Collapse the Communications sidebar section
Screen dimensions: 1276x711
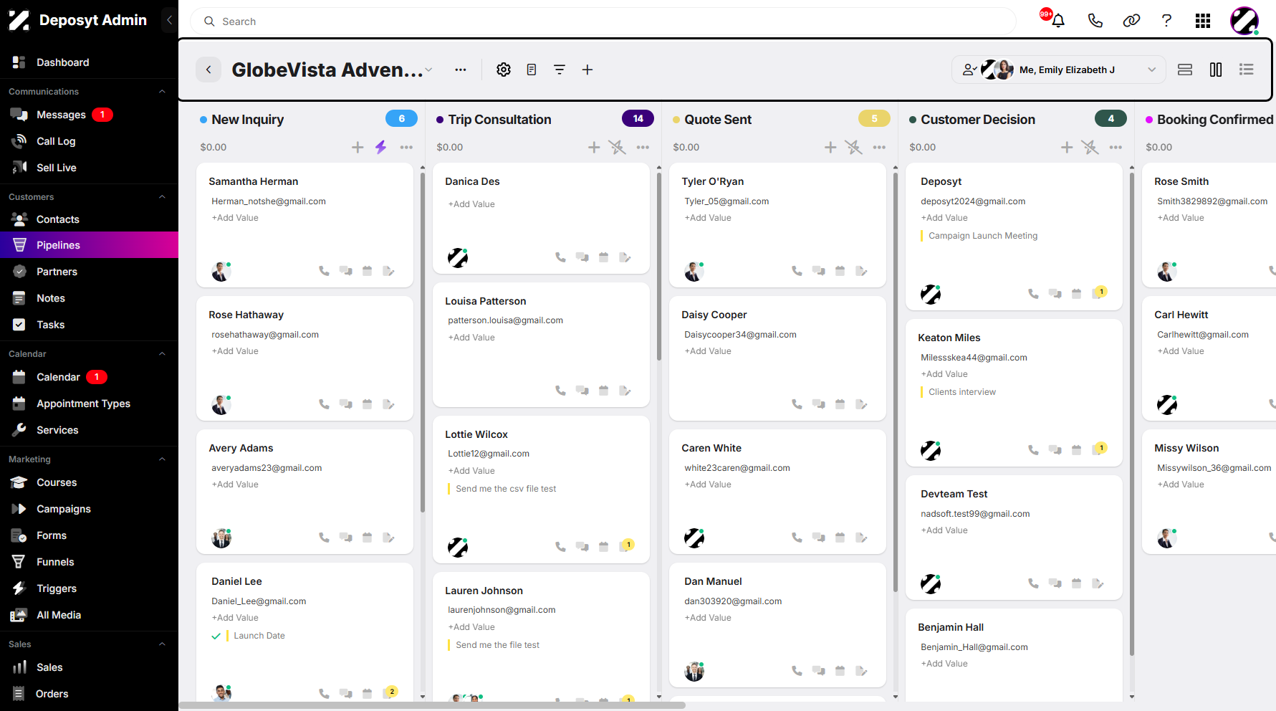(x=162, y=92)
